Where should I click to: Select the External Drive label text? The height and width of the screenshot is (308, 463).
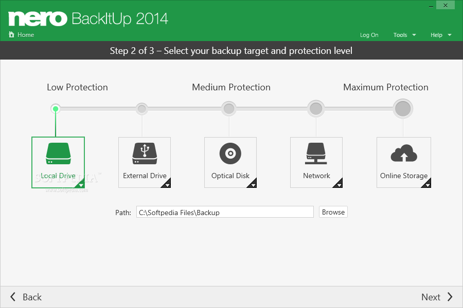[145, 176]
